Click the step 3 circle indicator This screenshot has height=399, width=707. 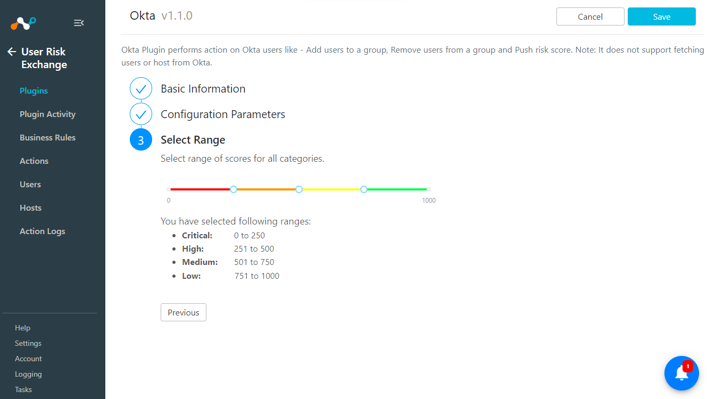point(141,140)
